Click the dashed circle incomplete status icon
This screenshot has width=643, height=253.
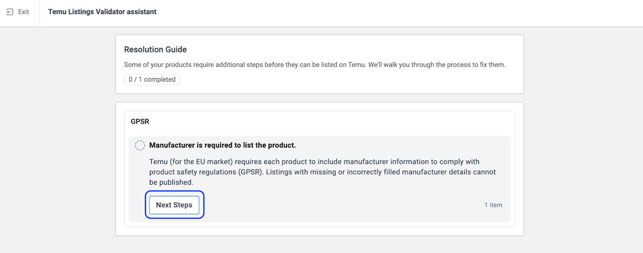tap(140, 145)
